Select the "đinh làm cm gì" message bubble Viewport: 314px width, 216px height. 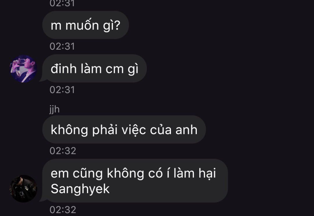coord(94,69)
